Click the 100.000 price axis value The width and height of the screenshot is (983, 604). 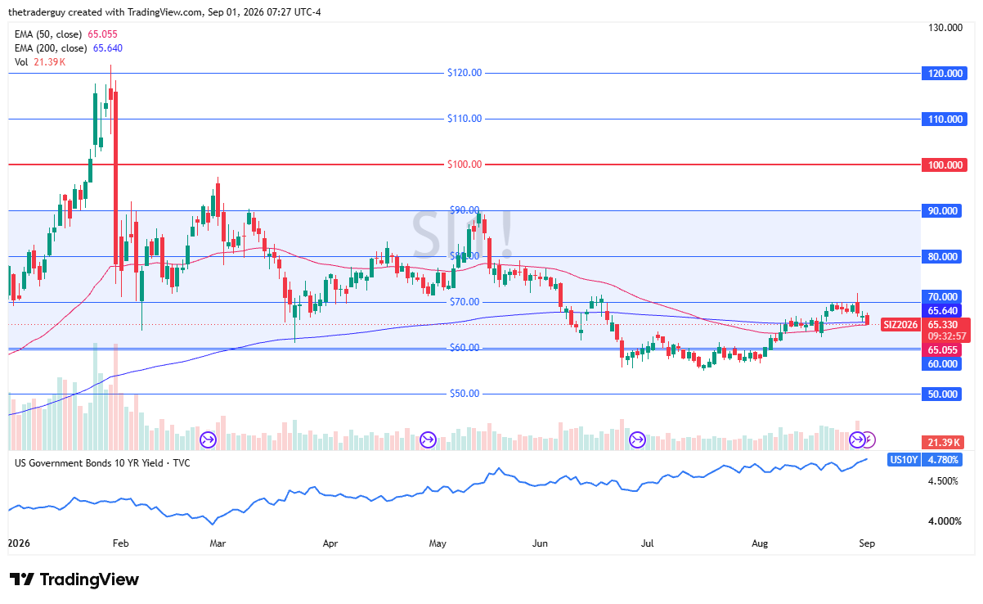pos(943,165)
